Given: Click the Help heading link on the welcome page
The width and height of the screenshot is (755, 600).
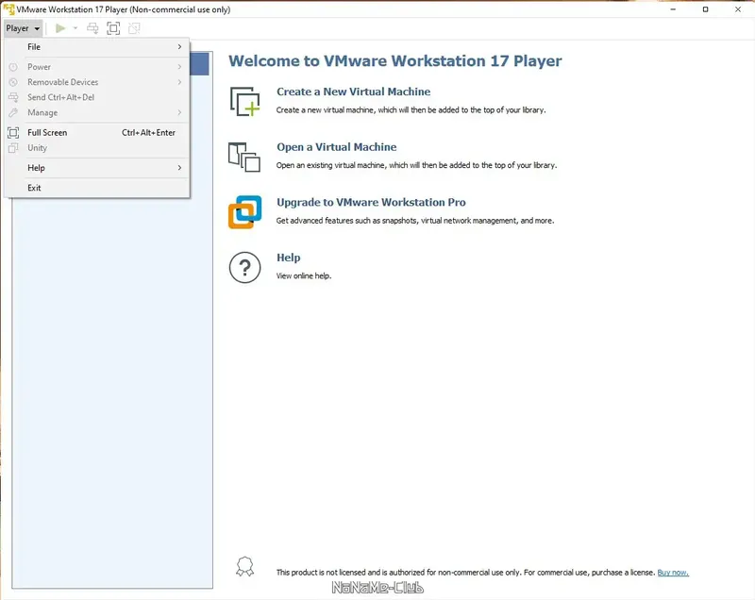Looking at the screenshot, I should point(289,258).
